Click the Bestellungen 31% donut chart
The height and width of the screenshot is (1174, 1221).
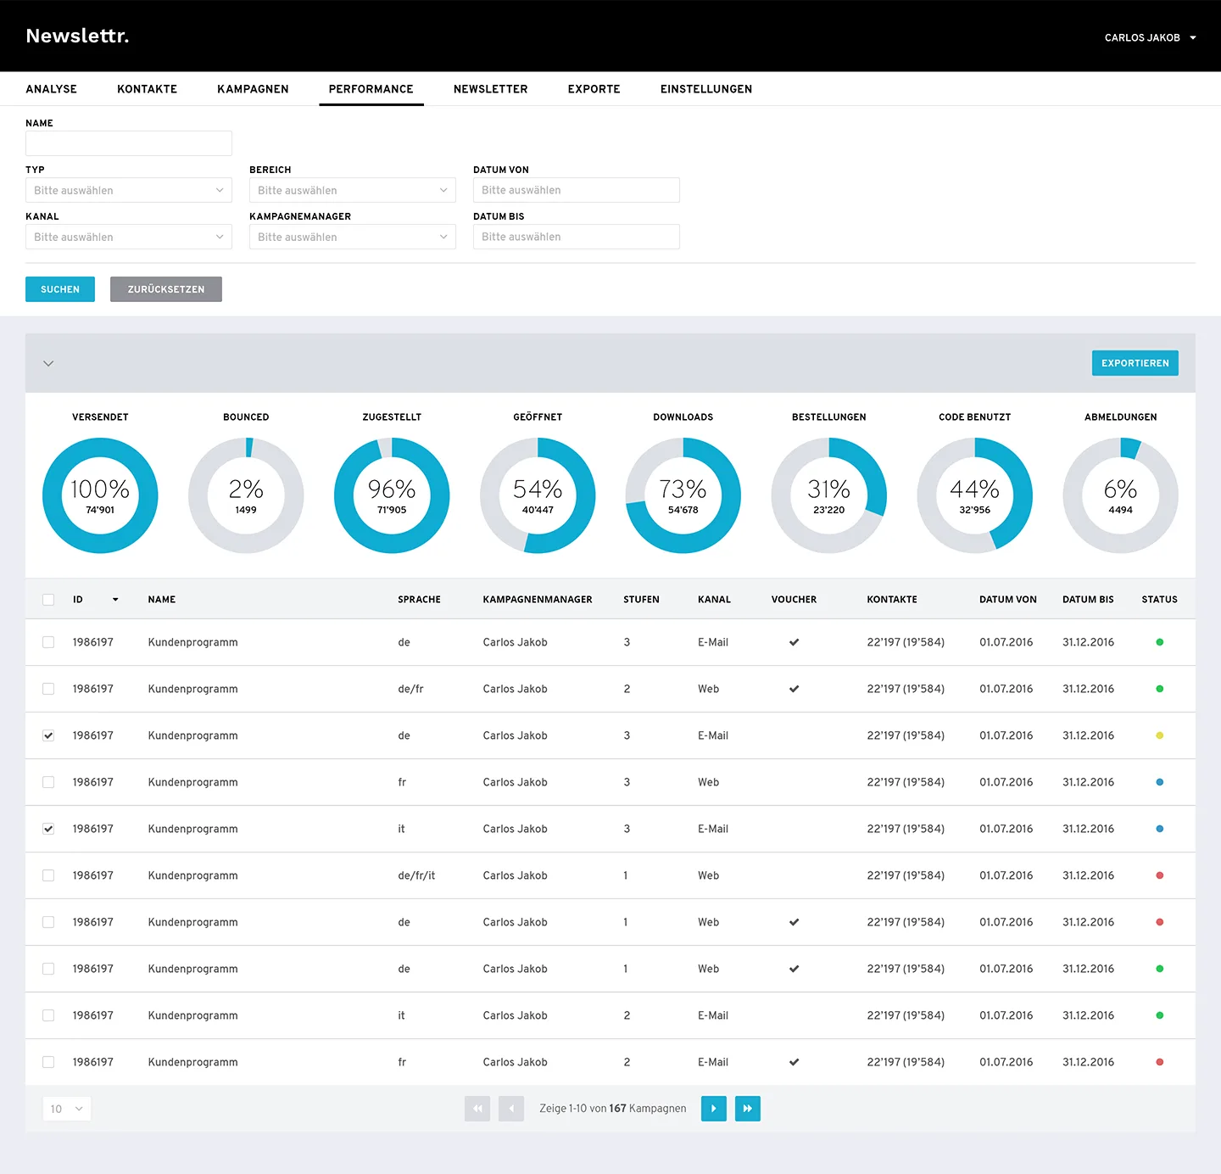point(829,495)
